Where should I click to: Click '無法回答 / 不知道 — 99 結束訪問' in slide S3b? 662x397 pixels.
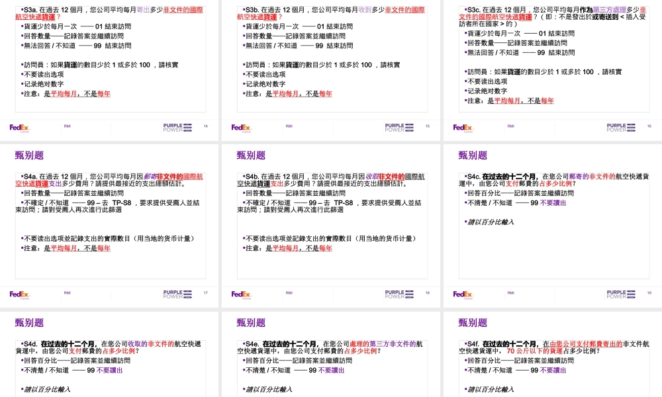tap(298, 46)
